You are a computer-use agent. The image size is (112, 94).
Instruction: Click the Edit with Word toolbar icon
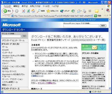pos(90,11)
